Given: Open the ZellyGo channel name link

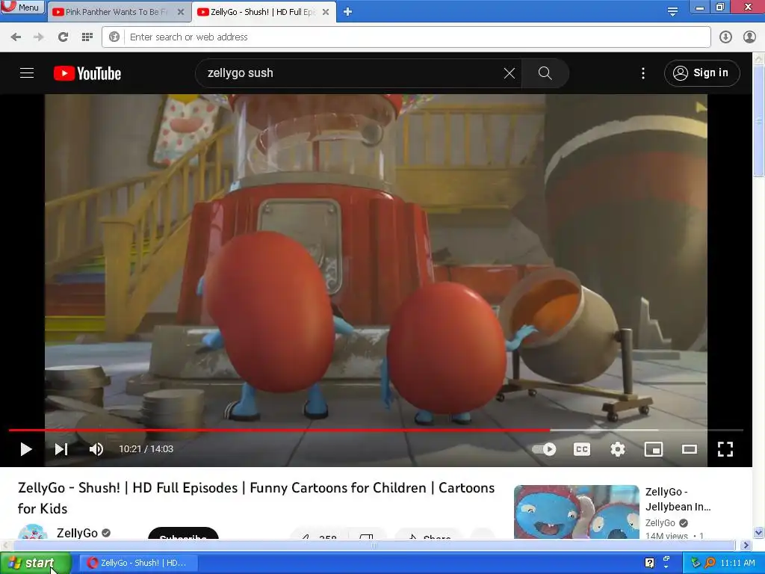Looking at the screenshot, I should pyautogui.click(x=77, y=533).
